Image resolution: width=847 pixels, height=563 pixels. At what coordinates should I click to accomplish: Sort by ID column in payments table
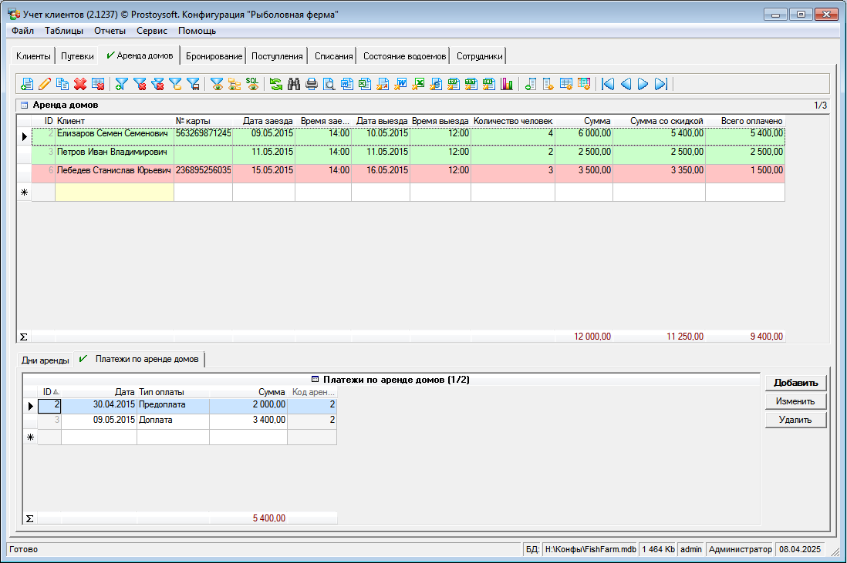click(x=49, y=392)
